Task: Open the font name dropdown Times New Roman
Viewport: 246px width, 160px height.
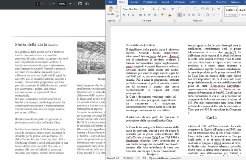Action: (139, 9)
